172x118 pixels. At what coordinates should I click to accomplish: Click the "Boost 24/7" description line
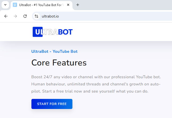pyautogui.click(x=96, y=77)
